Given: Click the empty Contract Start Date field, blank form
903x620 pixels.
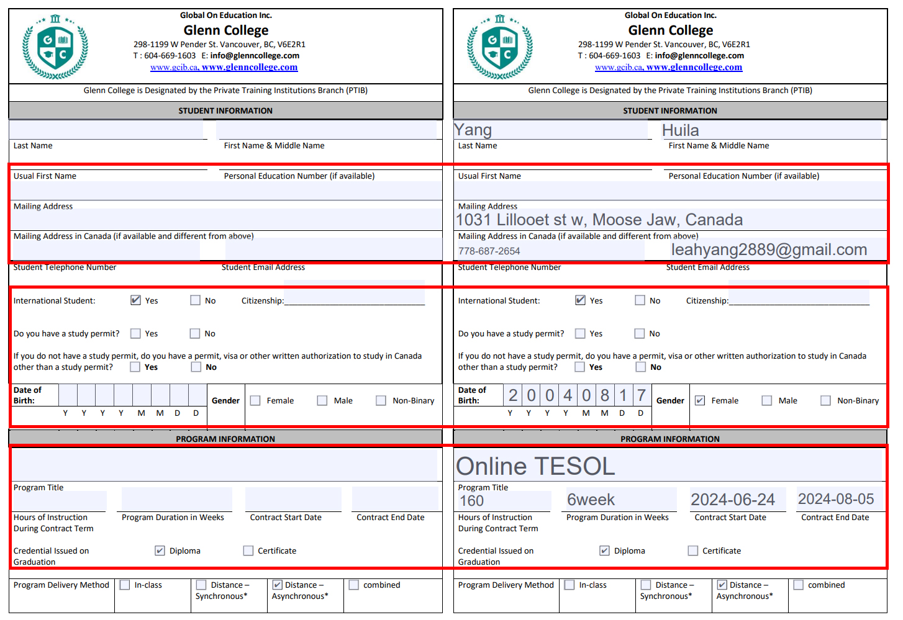Looking at the screenshot, I should point(293,500).
